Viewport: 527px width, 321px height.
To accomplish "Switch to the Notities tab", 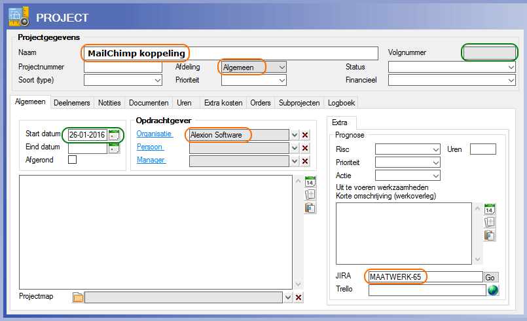I will (x=109, y=103).
